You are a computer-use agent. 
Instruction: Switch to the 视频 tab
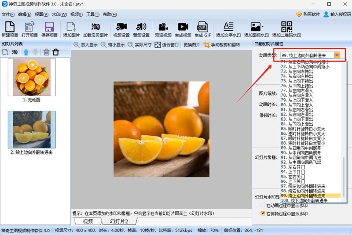(x=88, y=221)
